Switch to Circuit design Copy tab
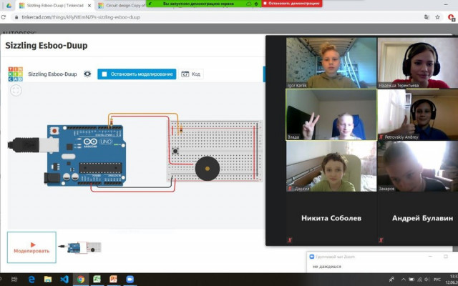Viewport: 458px width, 286px height. [122, 5]
